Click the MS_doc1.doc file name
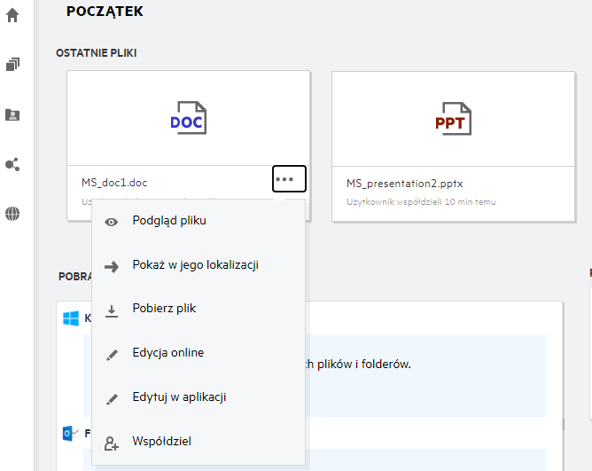The image size is (592, 471). [x=114, y=184]
